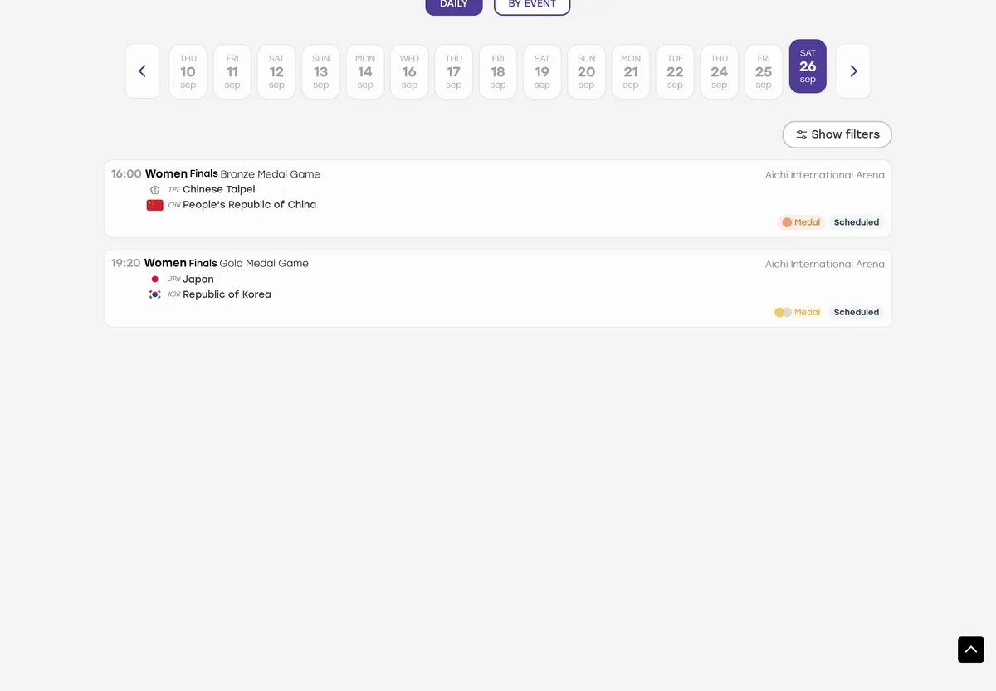The image size is (996, 691).
Task: Pick Monday 21 September
Action: click(631, 71)
